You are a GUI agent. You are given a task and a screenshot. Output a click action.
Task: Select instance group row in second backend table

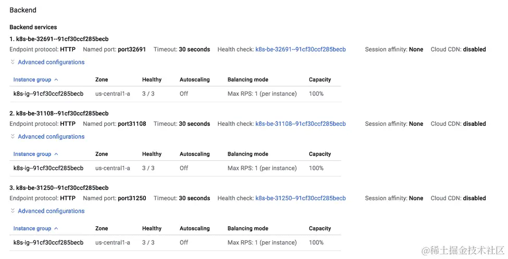[x=175, y=168]
